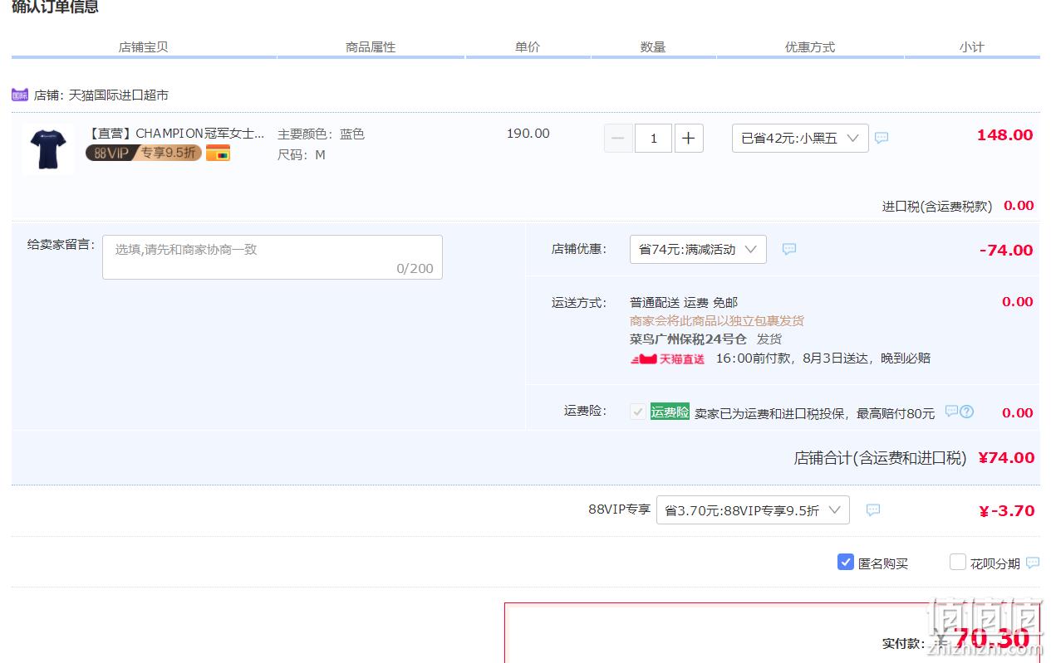Viewport: 1051px width, 663px height.
Task: Click the Tmall International store badge icon
Action: point(20,95)
